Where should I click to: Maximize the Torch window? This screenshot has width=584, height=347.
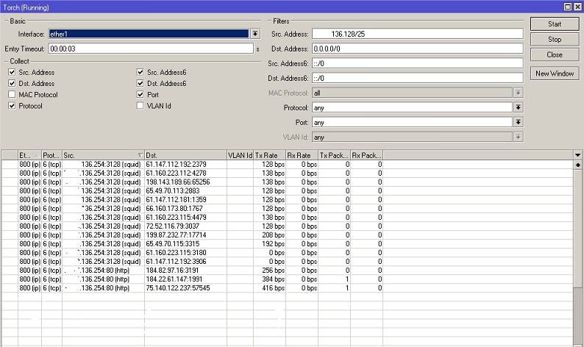567,5
